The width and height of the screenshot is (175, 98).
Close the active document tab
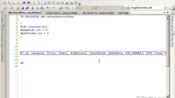168,13
